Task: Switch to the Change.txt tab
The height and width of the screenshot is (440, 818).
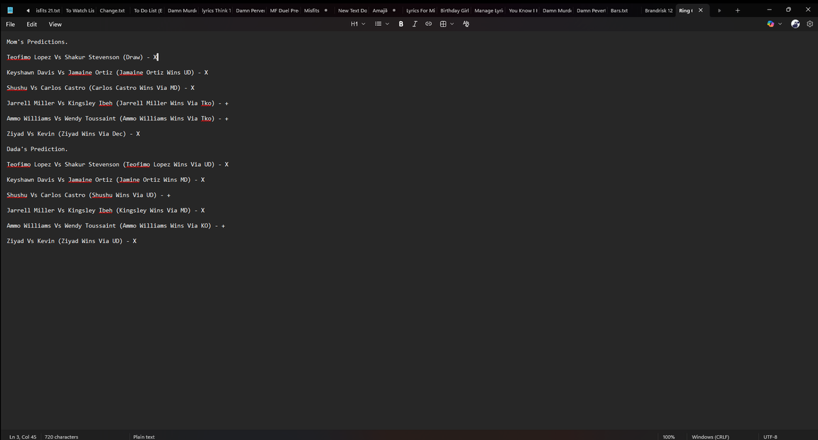Action: [x=112, y=10]
